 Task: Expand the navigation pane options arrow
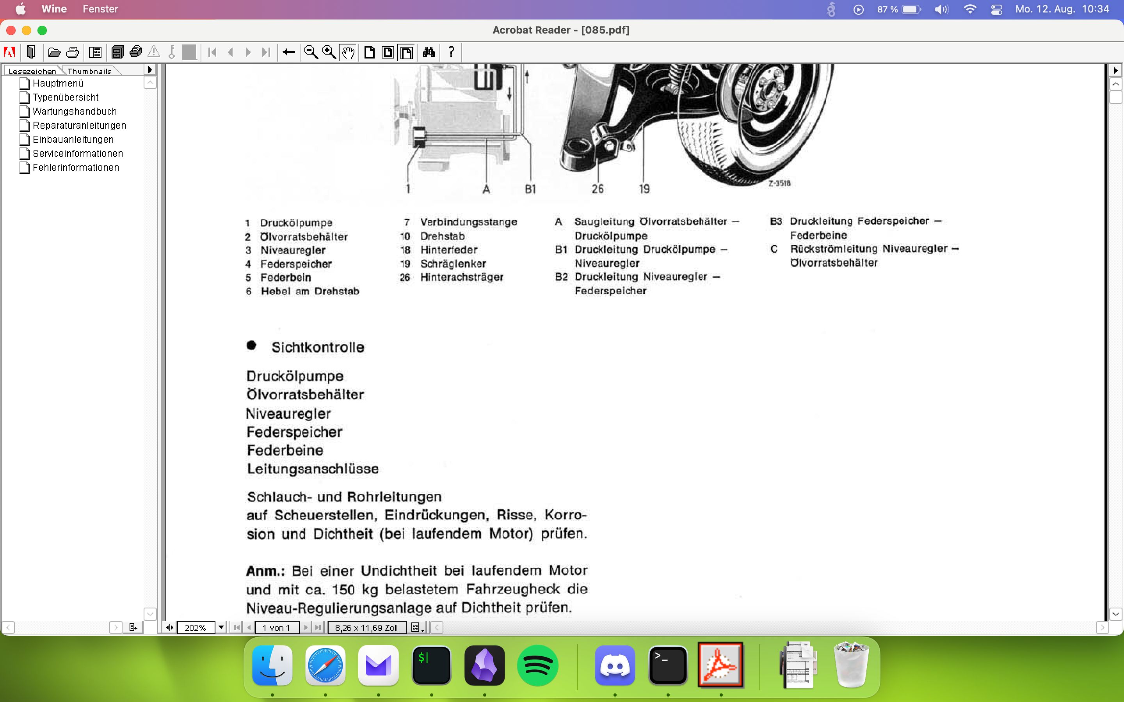(149, 70)
